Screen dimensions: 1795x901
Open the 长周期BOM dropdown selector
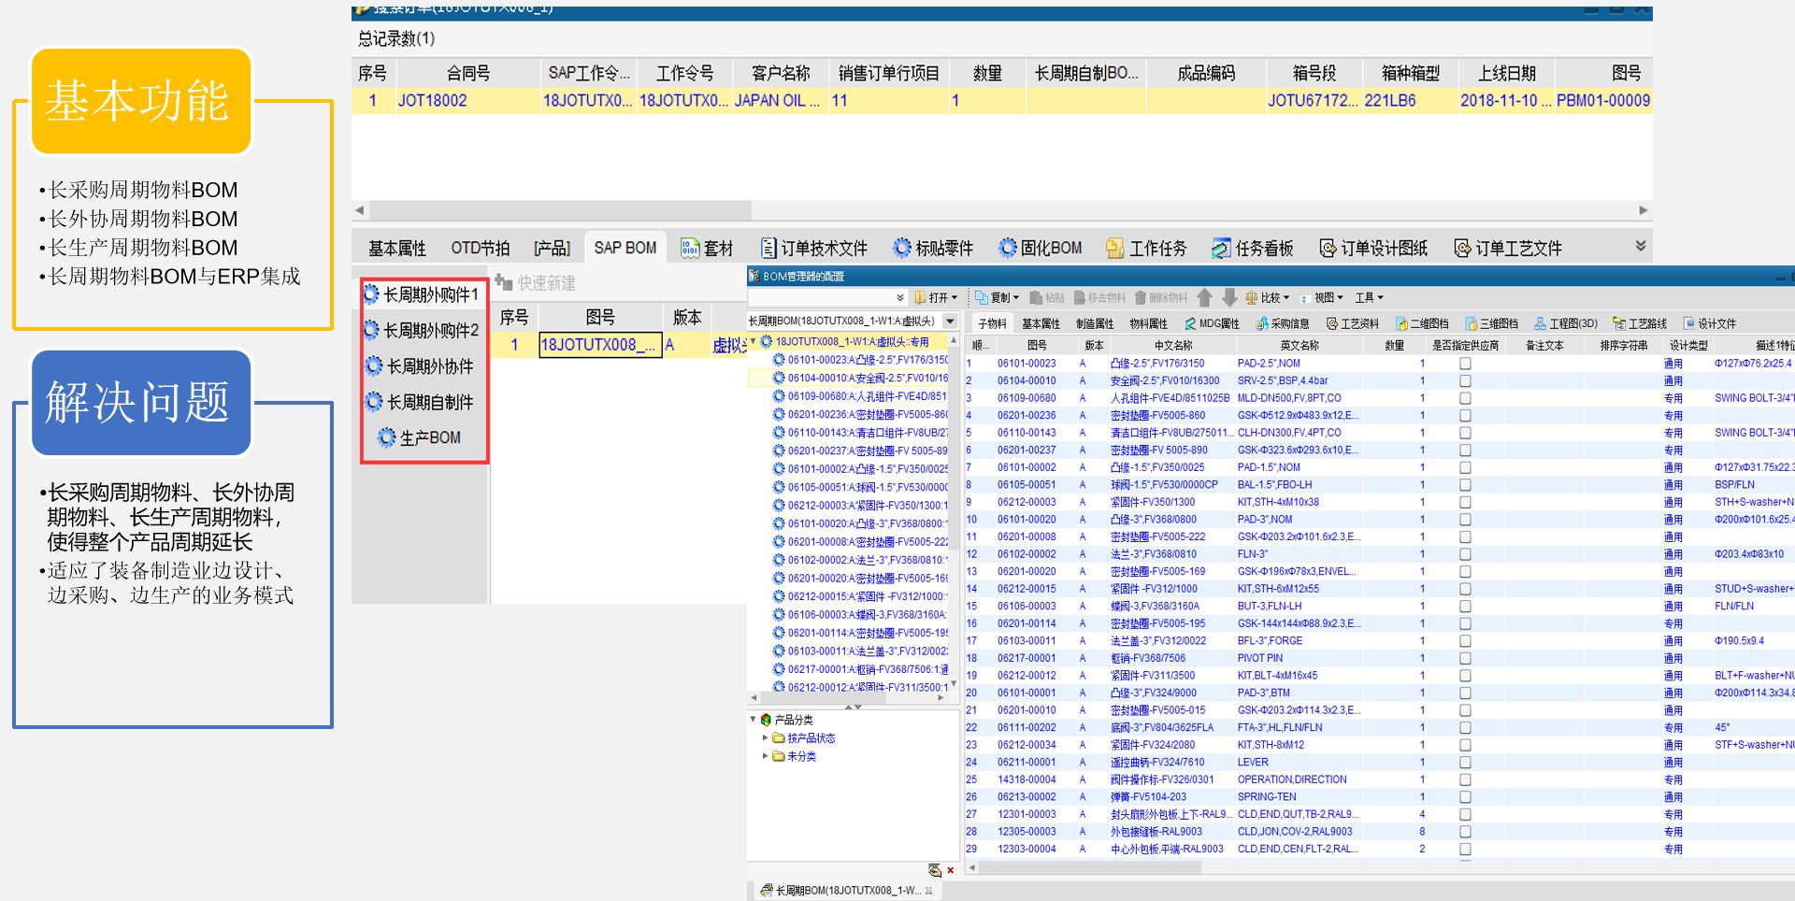(x=951, y=321)
